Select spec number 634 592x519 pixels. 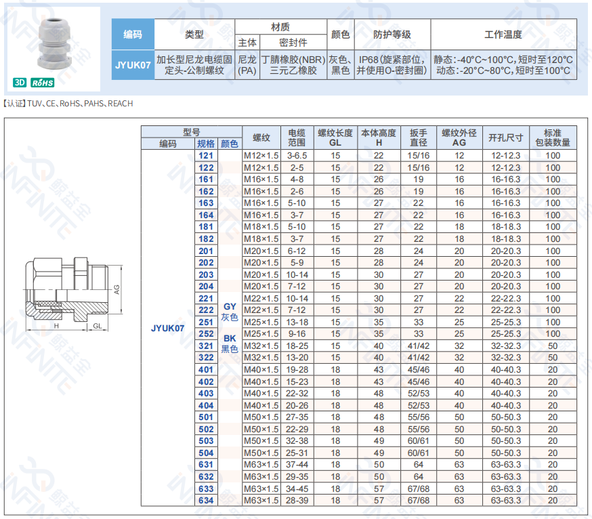click(x=206, y=501)
